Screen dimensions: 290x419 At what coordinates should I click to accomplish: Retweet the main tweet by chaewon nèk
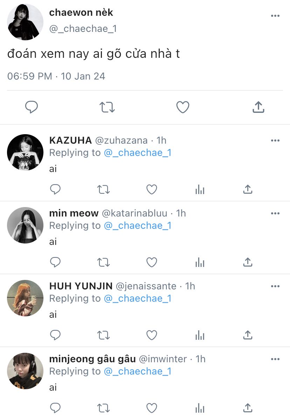click(x=107, y=107)
